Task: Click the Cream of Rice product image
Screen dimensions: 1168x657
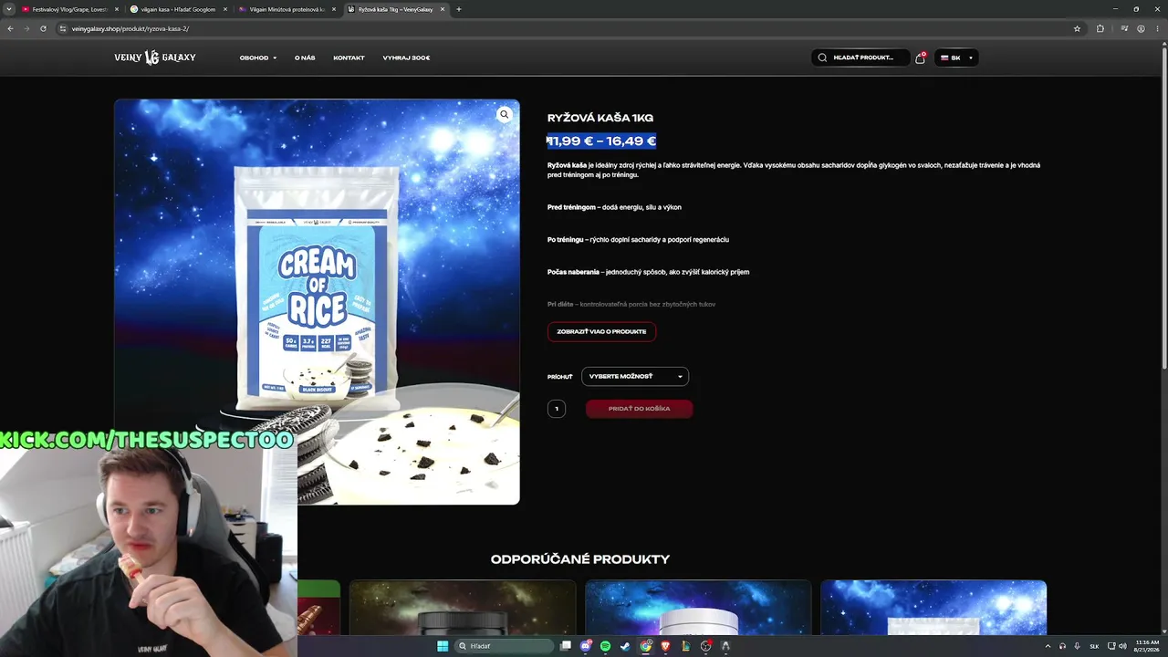Action: point(317,301)
